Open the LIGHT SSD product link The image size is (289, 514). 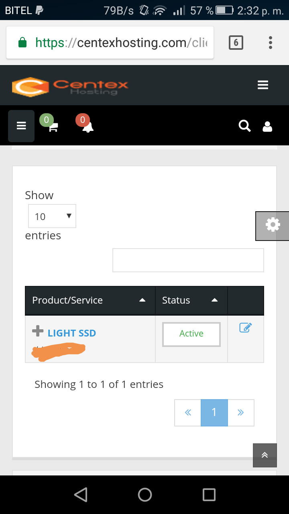(x=72, y=333)
